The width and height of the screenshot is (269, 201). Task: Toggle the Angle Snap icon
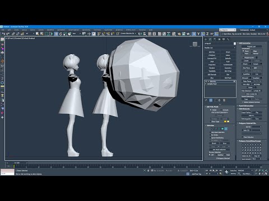pos(103,33)
